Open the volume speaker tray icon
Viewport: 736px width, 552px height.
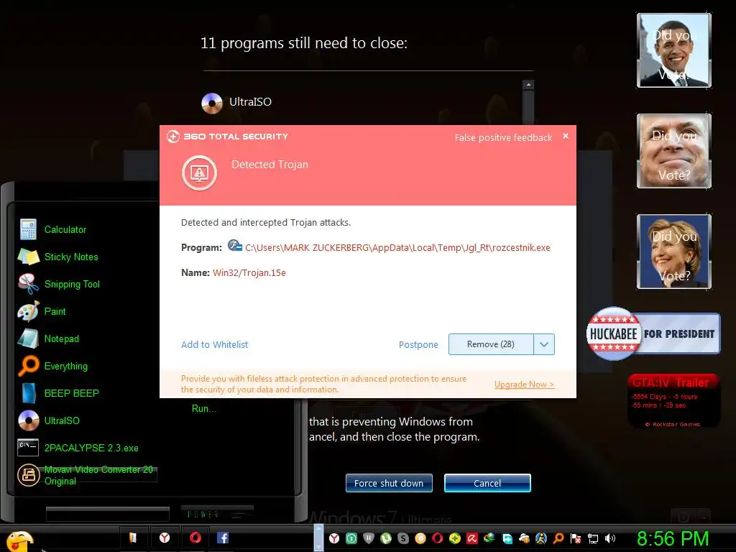610,538
